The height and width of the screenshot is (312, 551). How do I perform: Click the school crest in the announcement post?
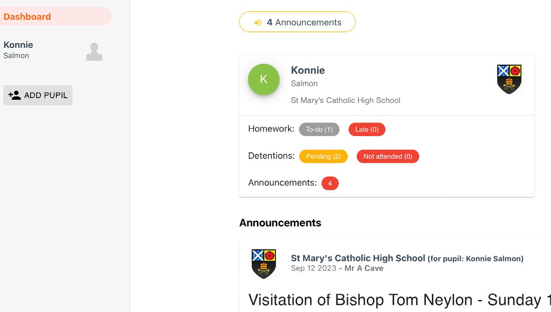(264, 263)
